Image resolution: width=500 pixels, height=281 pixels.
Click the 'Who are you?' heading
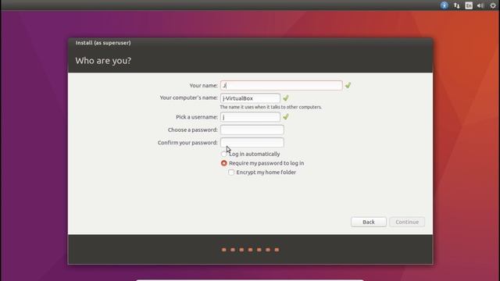103,61
